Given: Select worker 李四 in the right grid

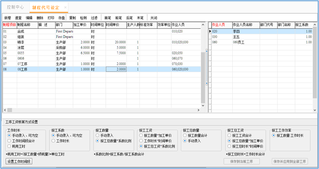Looking at the screenshot, I should (262, 31).
